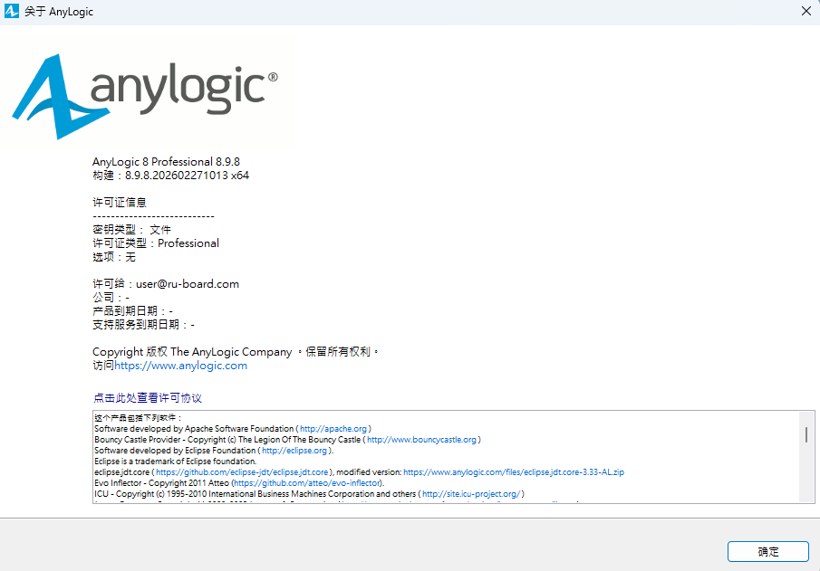Click the 密钥类型：文件 line
The width and height of the screenshot is (820, 571).
[131, 230]
